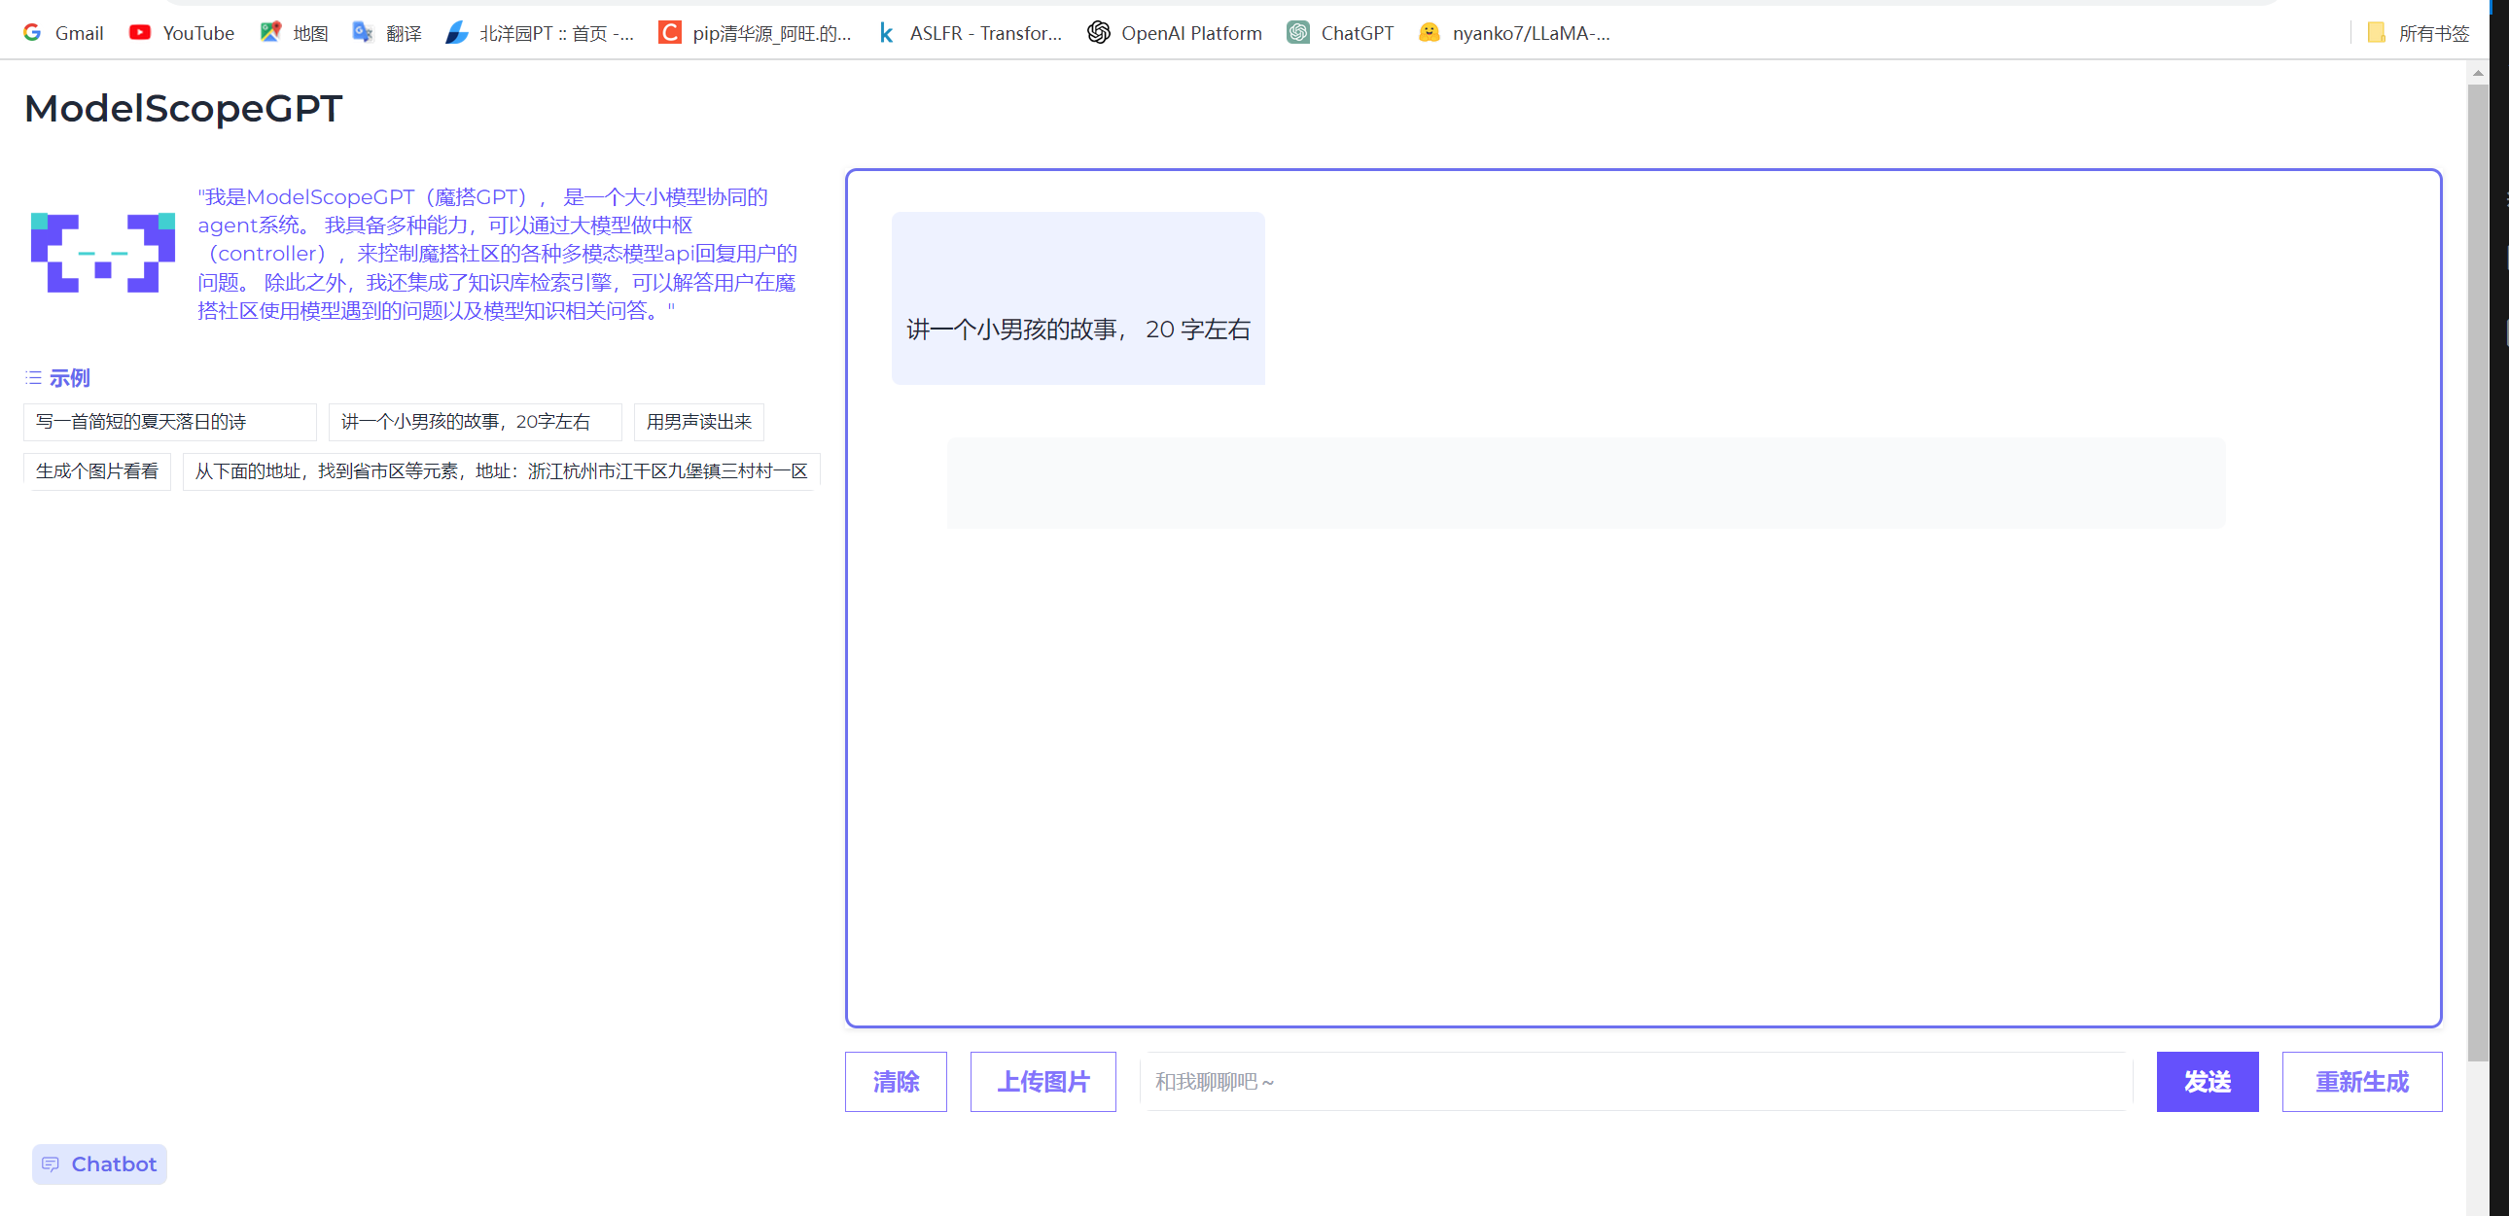This screenshot has height=1216, width=2509.
Task: Open the YouTube bookmark icon
Action: 140,33
